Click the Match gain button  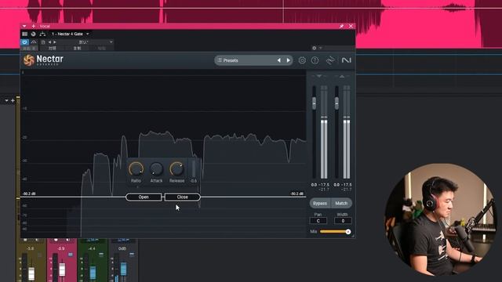tap(341, 204)
